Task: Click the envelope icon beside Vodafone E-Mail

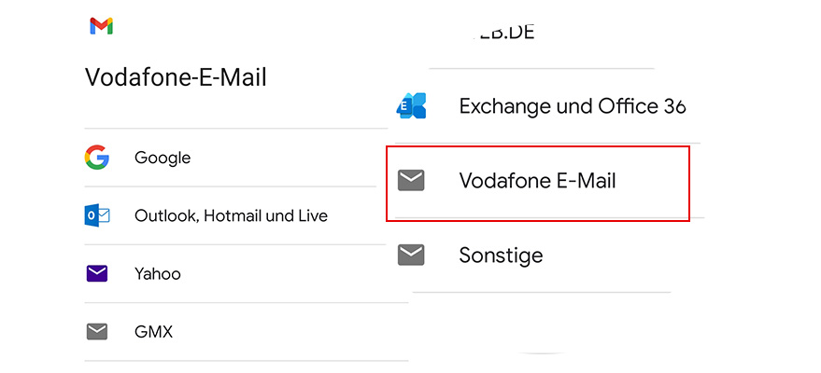Action: coord(411,180)
